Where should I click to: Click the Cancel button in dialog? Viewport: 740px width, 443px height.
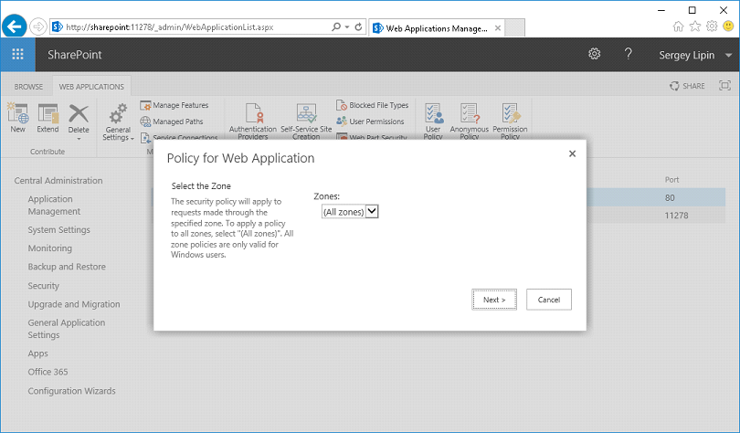point(549,300)
